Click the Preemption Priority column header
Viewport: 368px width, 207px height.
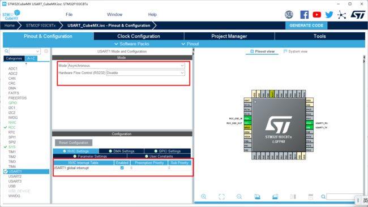(149, 163)
